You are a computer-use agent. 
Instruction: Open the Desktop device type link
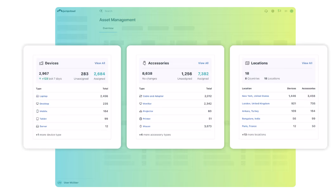44,104
